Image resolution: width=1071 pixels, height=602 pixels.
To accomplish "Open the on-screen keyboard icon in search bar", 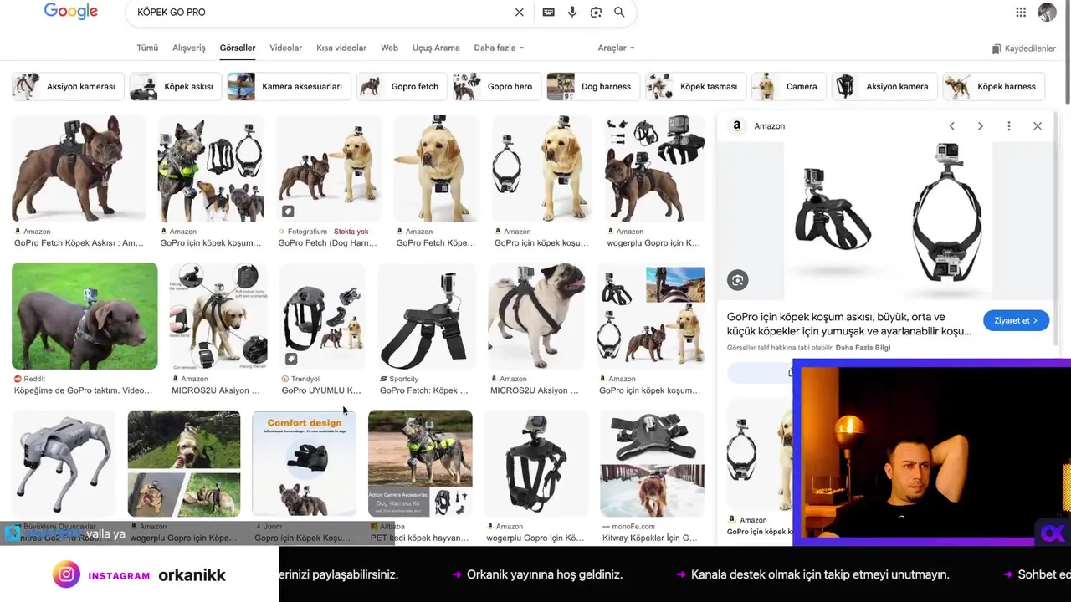I will [x=548, y=13].
